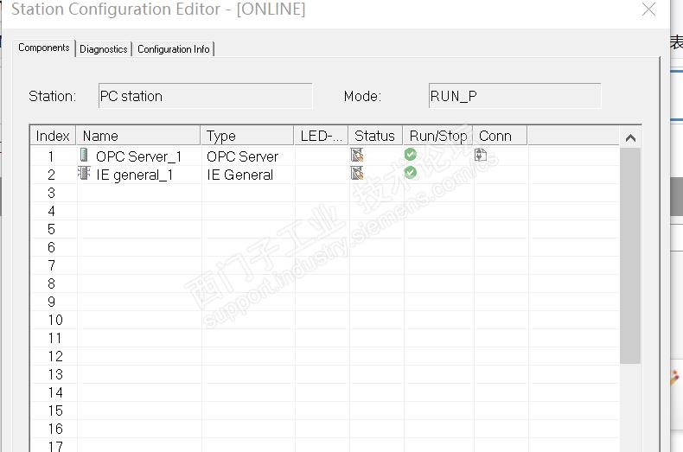This screenshot has width=683, height=452.
Task: Switch to the Components tab
Action: 44,48
